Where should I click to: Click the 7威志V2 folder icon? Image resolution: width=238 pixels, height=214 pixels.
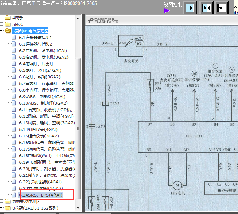coord(8,201)
